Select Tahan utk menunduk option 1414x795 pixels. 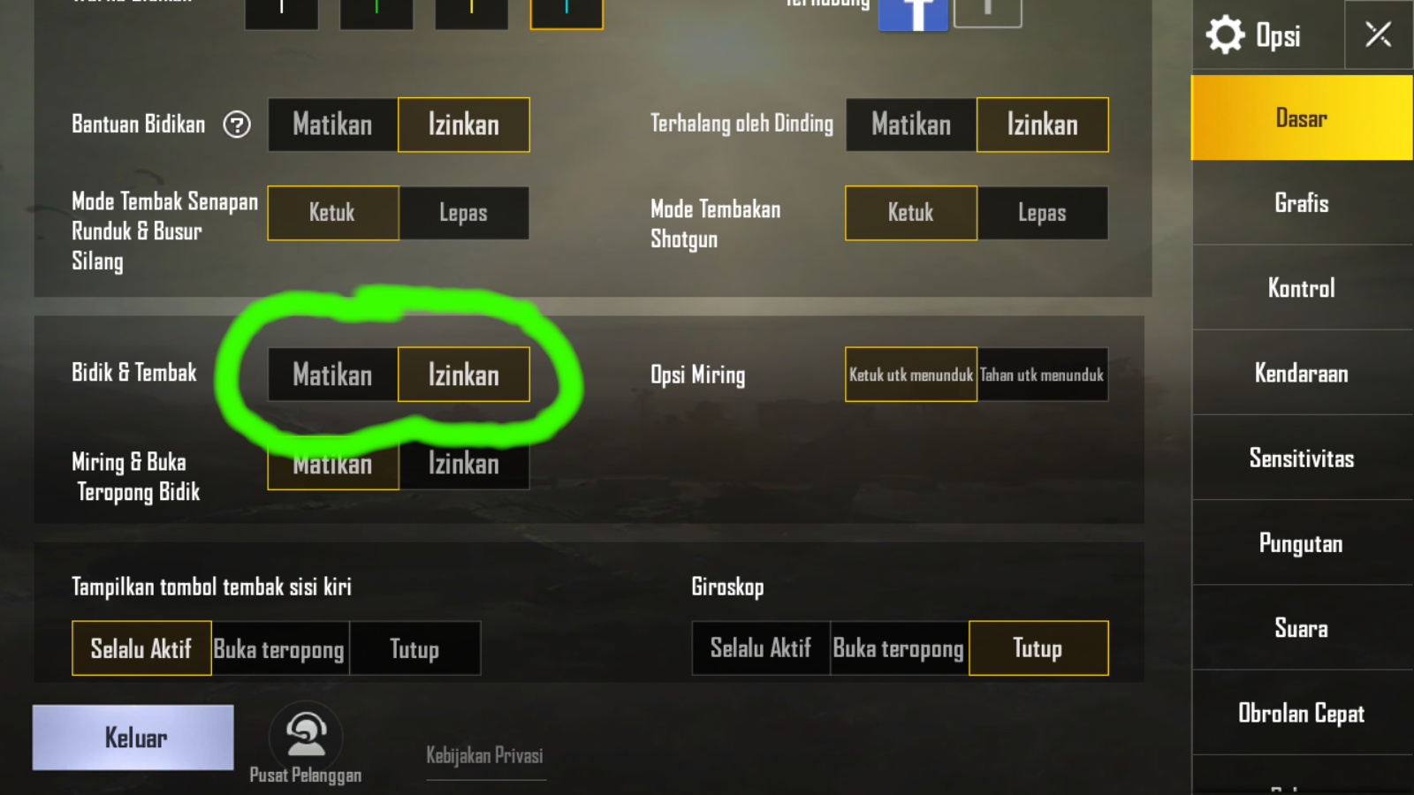1042,375
